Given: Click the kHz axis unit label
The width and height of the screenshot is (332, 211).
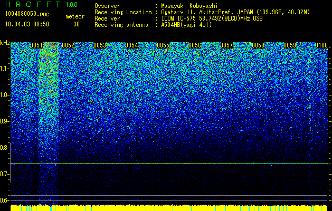Looking at the screenshot, I should [5, 43].
